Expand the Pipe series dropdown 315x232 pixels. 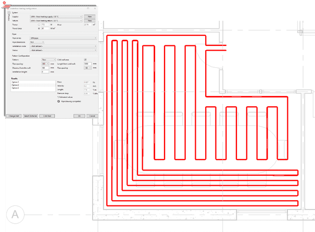click(95, 38)
